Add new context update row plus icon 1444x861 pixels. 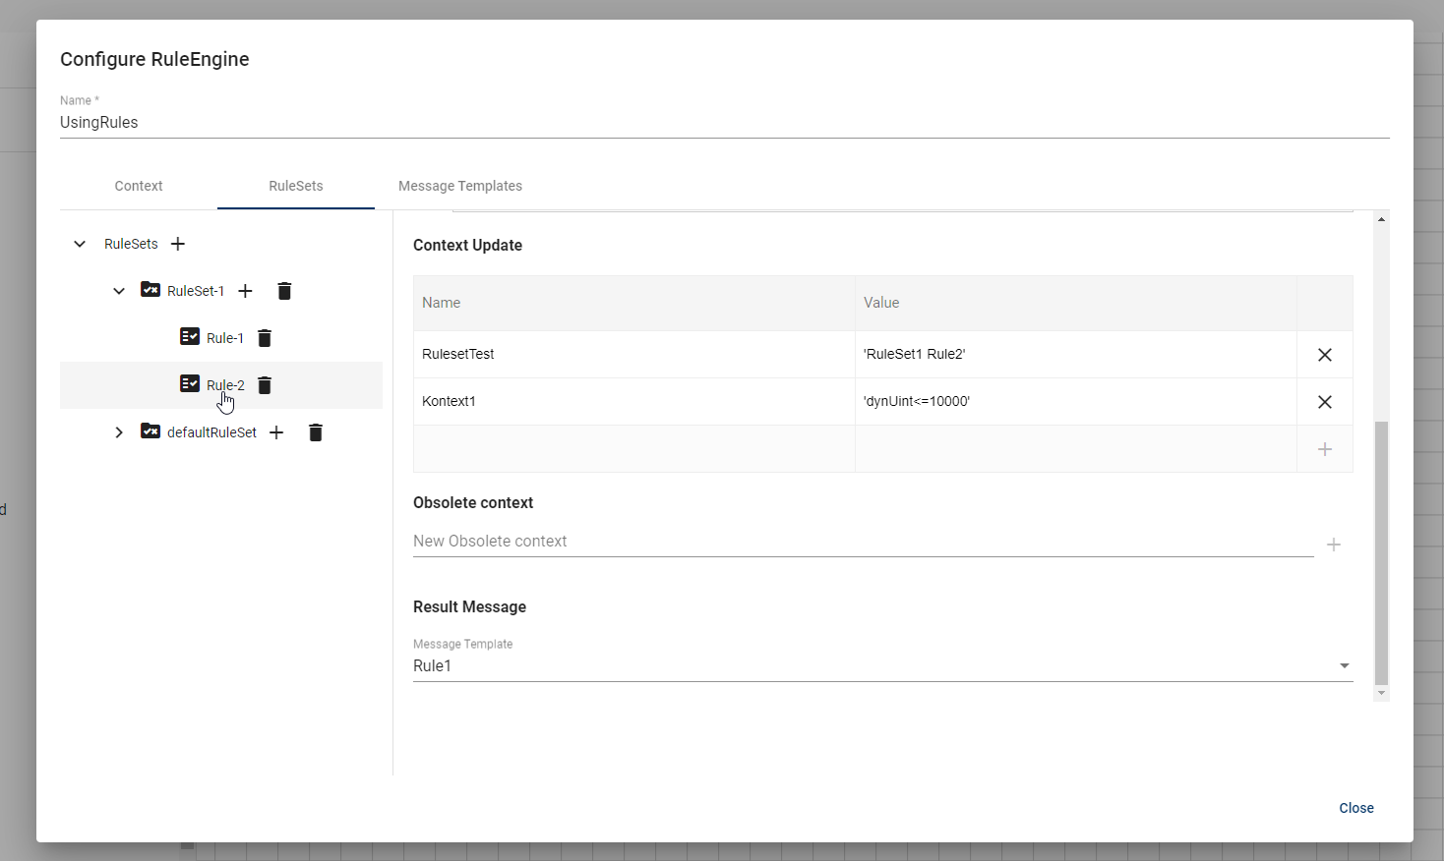click(x=1325, y=449)
